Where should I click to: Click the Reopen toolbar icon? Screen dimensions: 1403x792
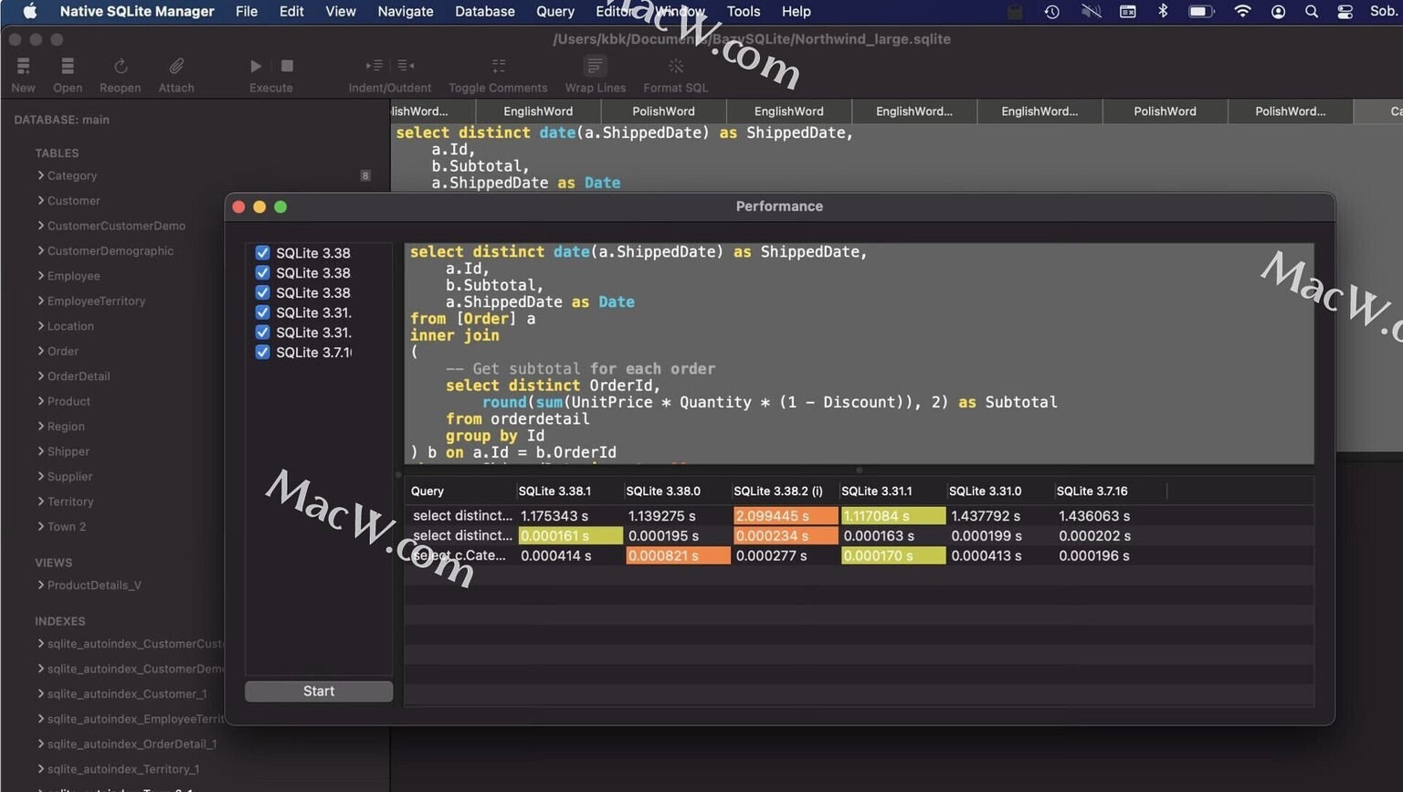coord(120,67)
